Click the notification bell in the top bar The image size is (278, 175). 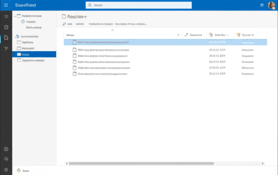pos(261,5)
